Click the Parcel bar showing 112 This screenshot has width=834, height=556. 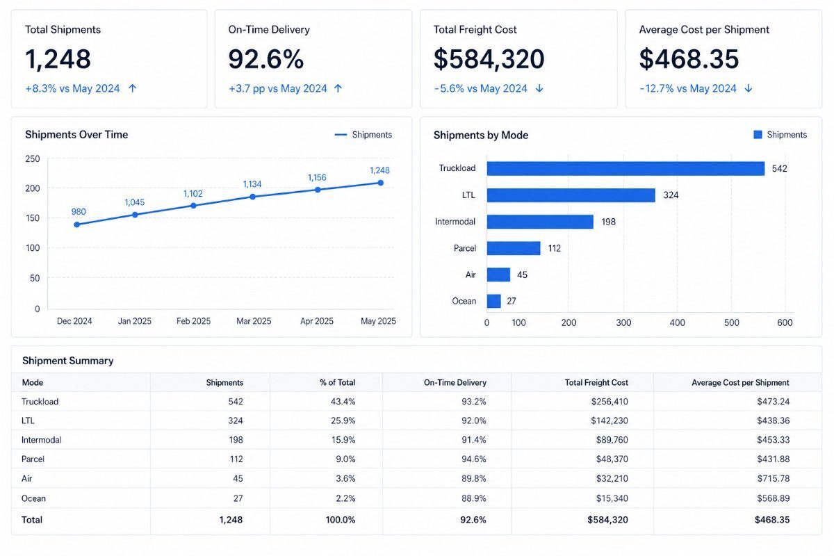(514, 248)
